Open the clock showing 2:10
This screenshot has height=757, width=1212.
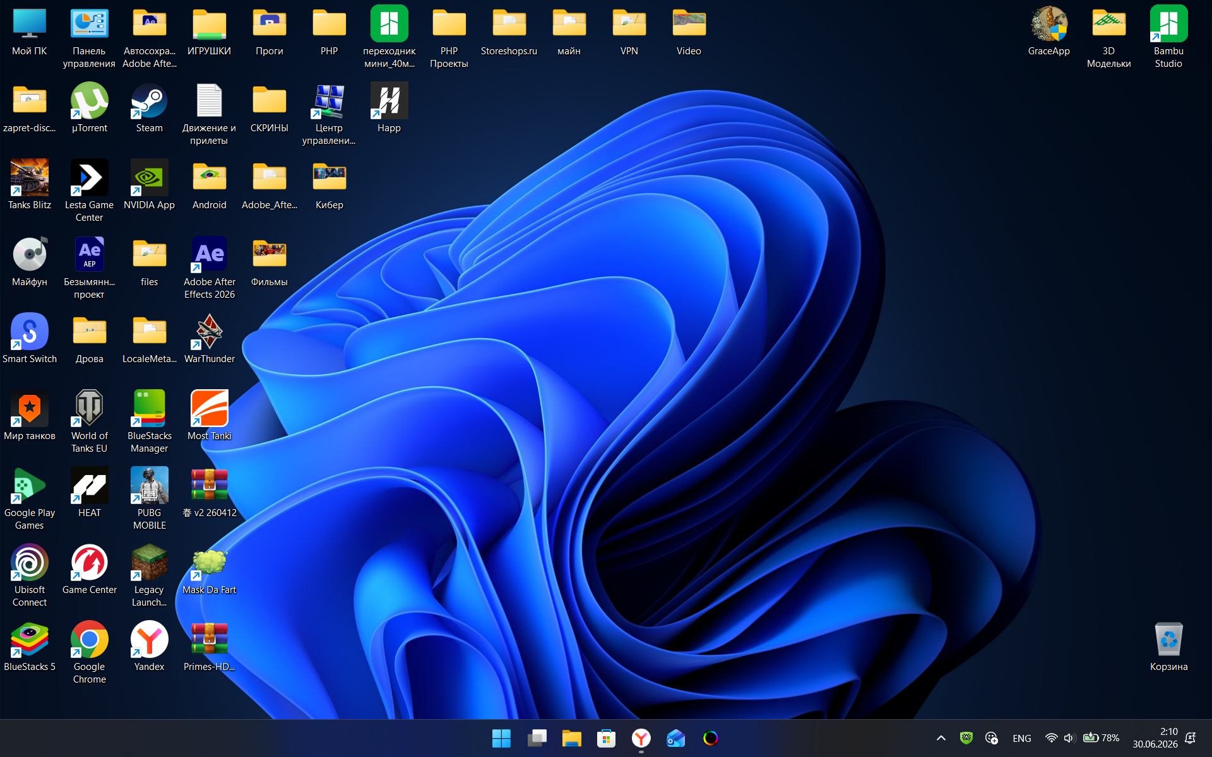[1155, 738]
